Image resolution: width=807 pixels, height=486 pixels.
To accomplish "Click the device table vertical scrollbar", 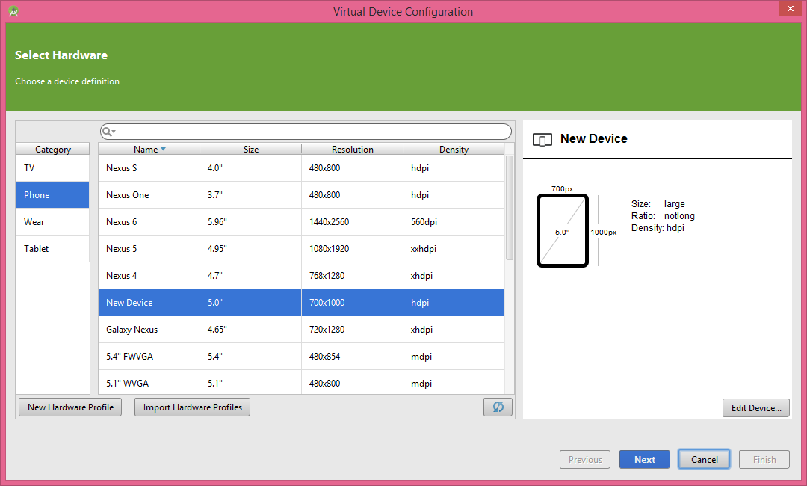I will tap(510, 208).
